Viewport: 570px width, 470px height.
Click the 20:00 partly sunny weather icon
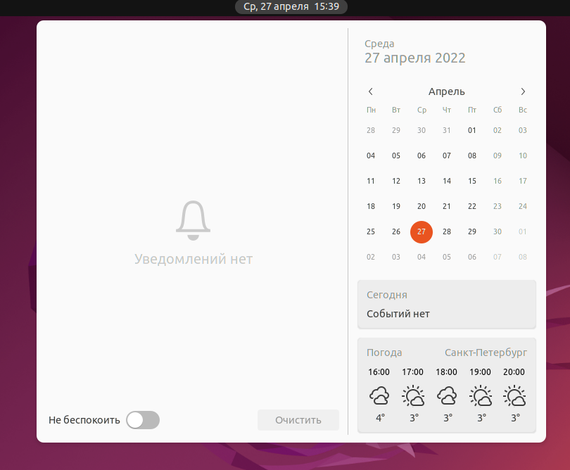click(x=514, y=396)
